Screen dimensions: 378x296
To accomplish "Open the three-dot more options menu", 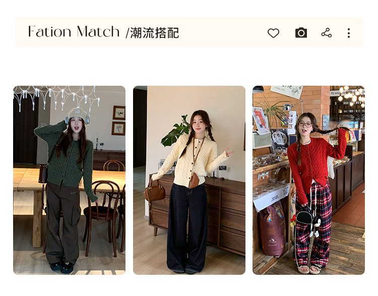I will pyautogui.click(x=349, y=33).
